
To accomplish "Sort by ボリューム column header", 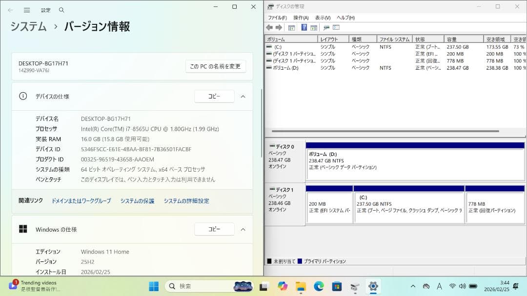I will (291, 39).
